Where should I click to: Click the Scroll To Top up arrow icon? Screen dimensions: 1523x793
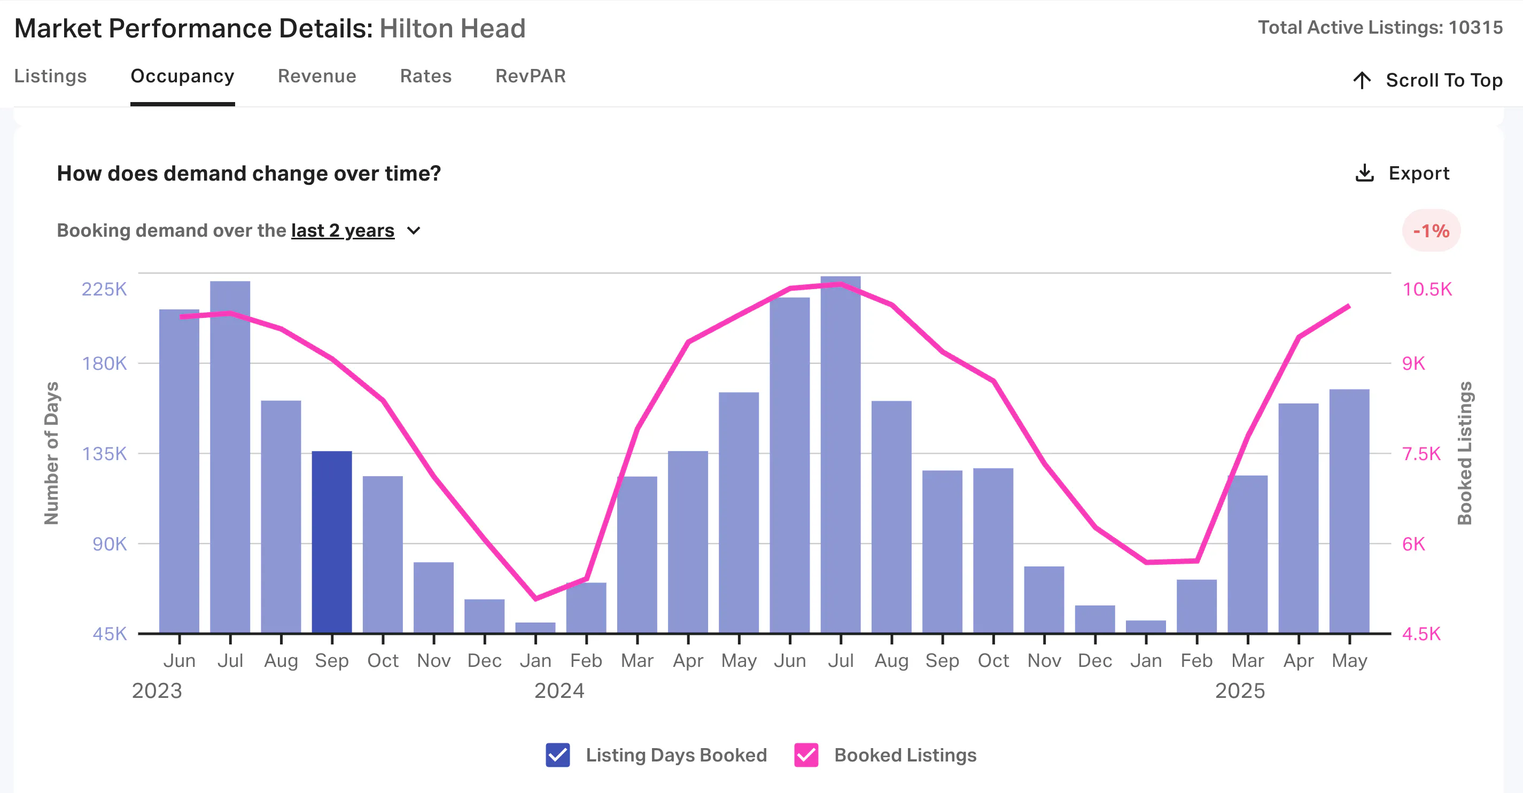[x=1362, y=80]
